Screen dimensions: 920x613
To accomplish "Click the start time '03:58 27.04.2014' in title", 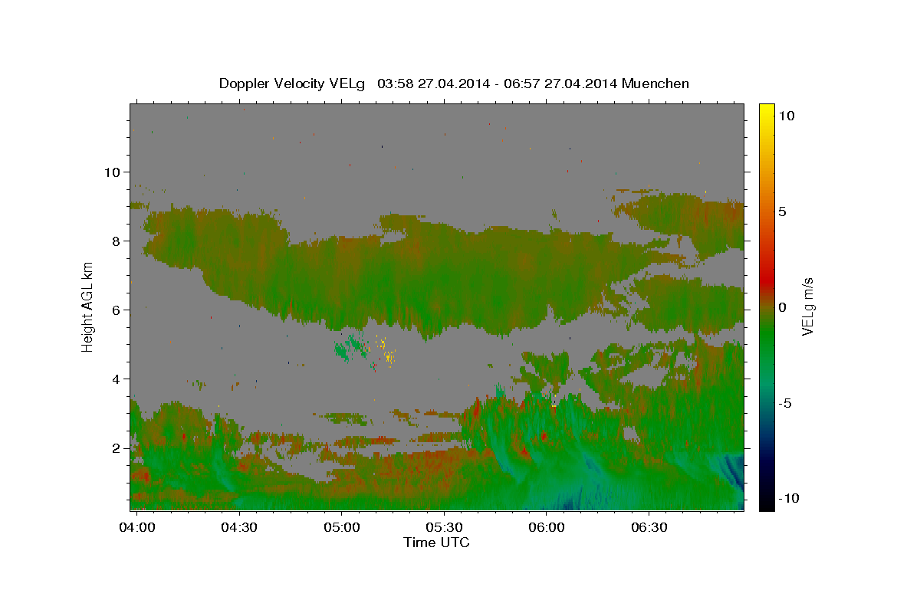I will [x=433, y=84].
